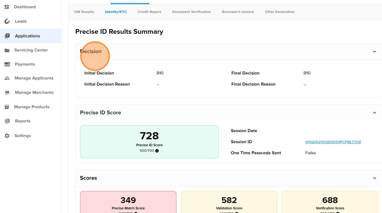Open Manage Products menu item
Image resolution: width=382 pixels, height=213 pixels.
click(32, 107)
